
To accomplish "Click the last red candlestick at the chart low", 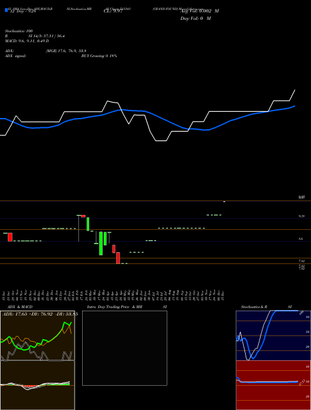I will 118,258.
